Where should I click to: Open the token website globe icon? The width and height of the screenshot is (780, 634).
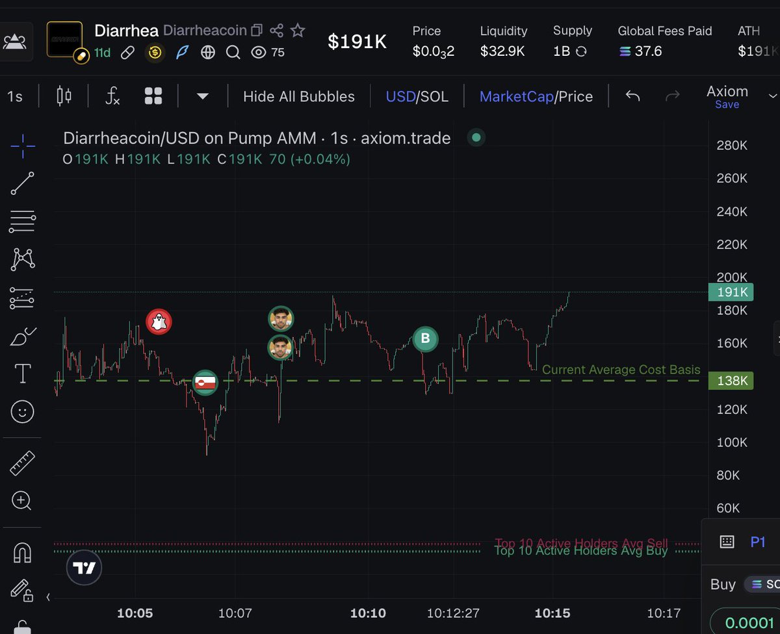point(208,53)
